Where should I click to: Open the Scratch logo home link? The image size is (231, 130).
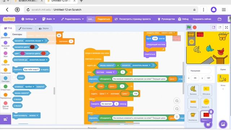pos(9,19)
